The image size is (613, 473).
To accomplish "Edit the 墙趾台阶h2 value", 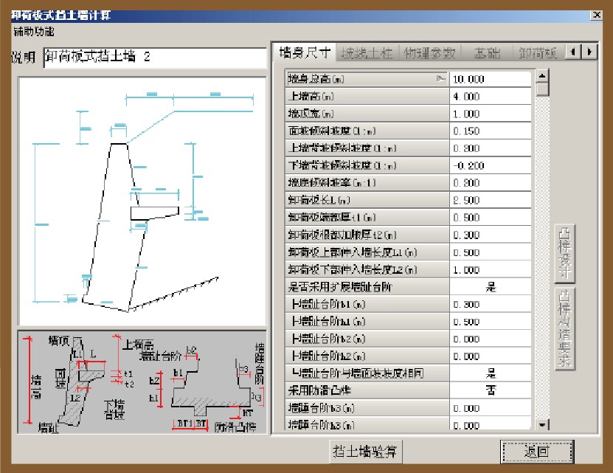I will point(491,356).
